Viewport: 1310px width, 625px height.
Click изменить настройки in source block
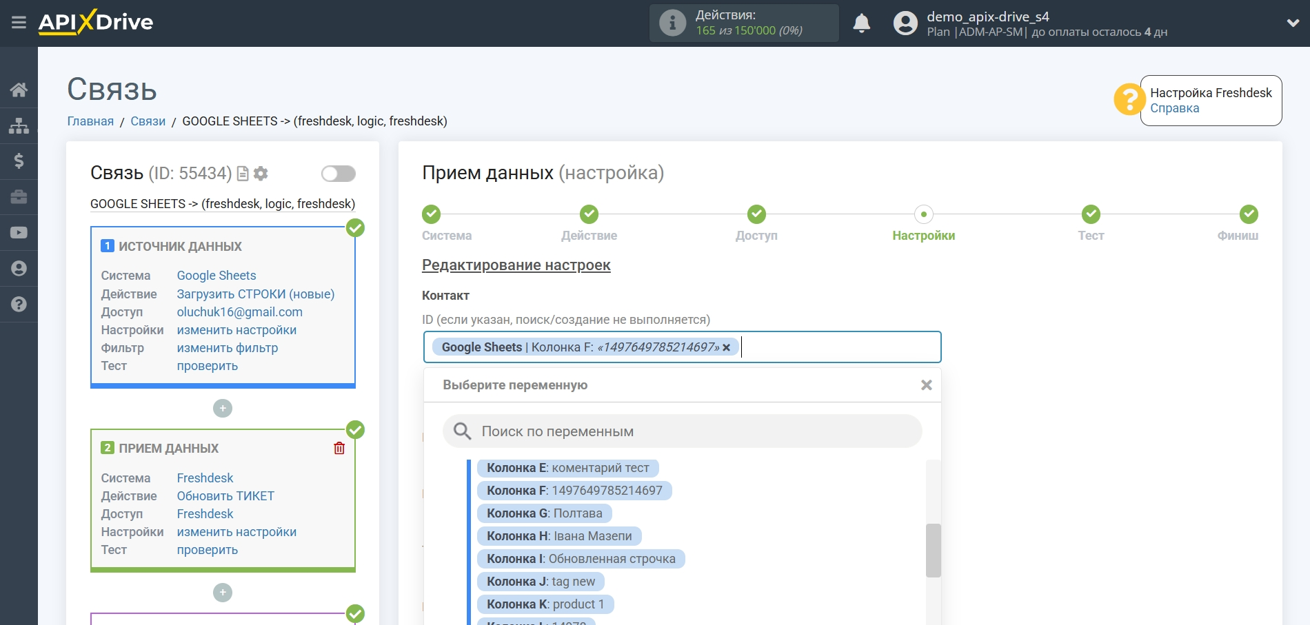236,330
